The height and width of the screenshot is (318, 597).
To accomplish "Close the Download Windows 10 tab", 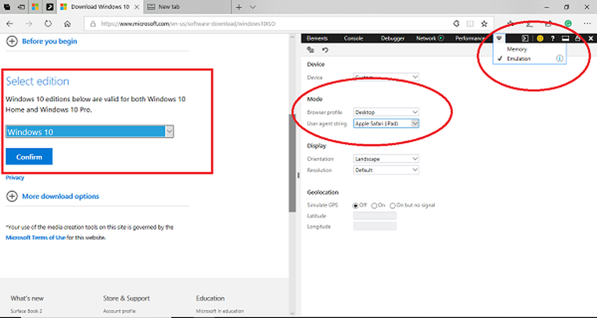I will click(137, 7).
